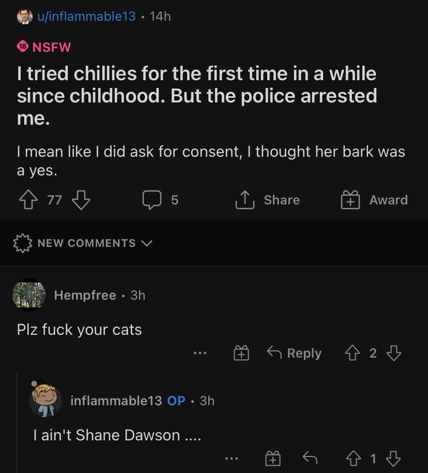The width and height of the screenshot is (428, 473).
Task: Open Hempfree's profile avatar
Action: click(28, 295)
